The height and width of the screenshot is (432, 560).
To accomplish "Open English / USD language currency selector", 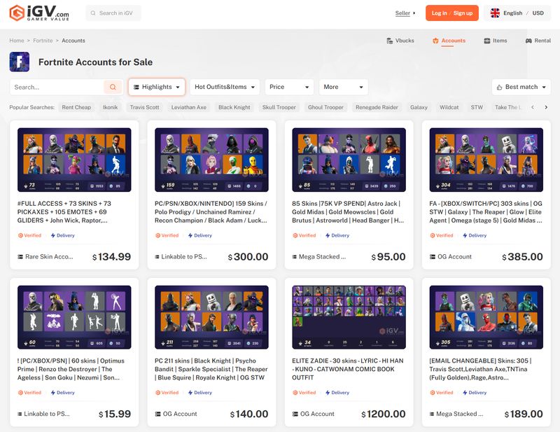I will (x=518, y=13).
